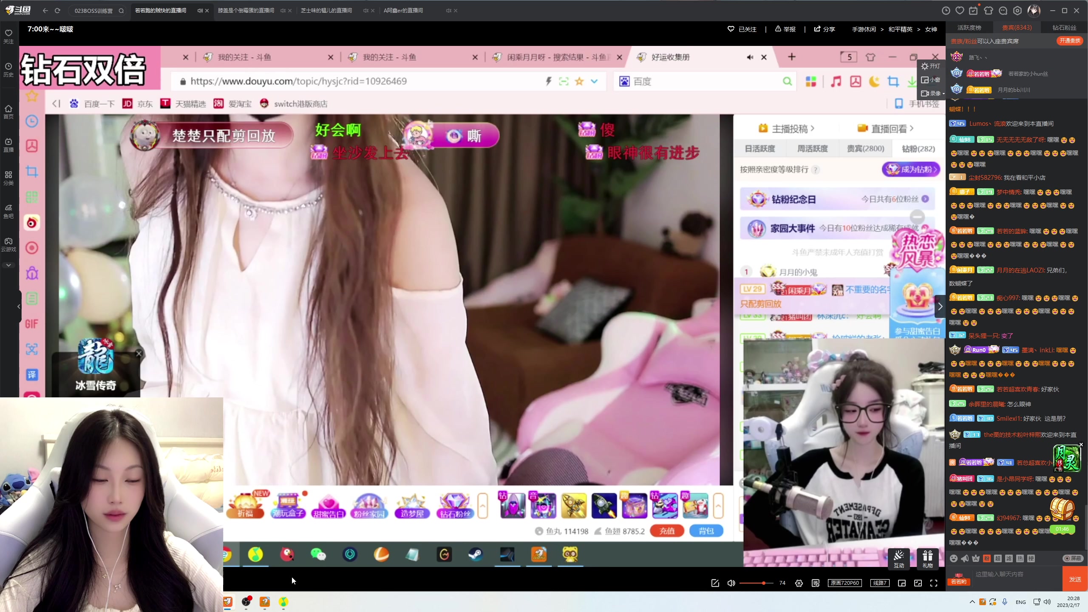Adjust the player volume slider

(756, 583)
